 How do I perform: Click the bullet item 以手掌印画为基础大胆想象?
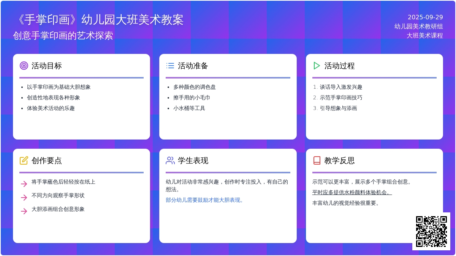[x=59, y=87]
